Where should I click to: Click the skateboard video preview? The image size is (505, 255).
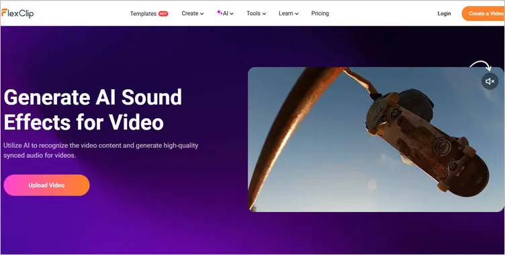[375, 140]
